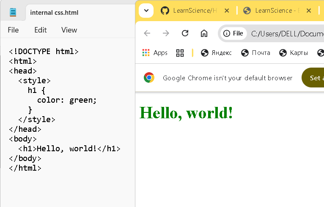
Task: Open Notepad Edit menu
Action: (41, 30)
